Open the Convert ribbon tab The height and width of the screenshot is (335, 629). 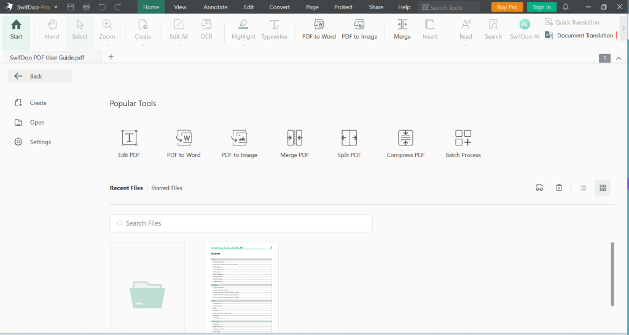coord(279,7)
